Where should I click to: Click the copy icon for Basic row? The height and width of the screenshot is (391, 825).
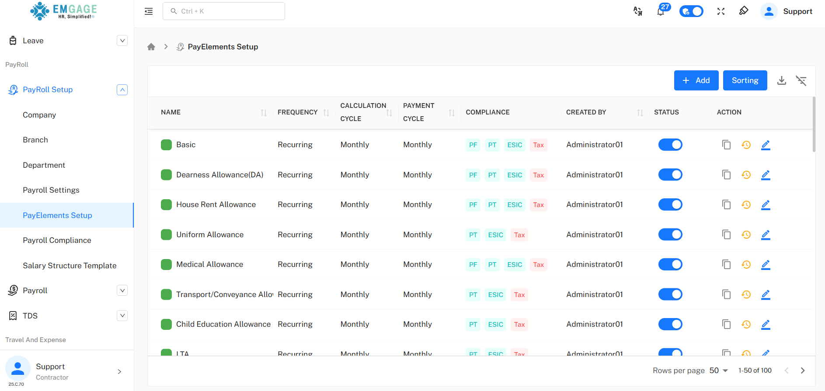point(726,145)
